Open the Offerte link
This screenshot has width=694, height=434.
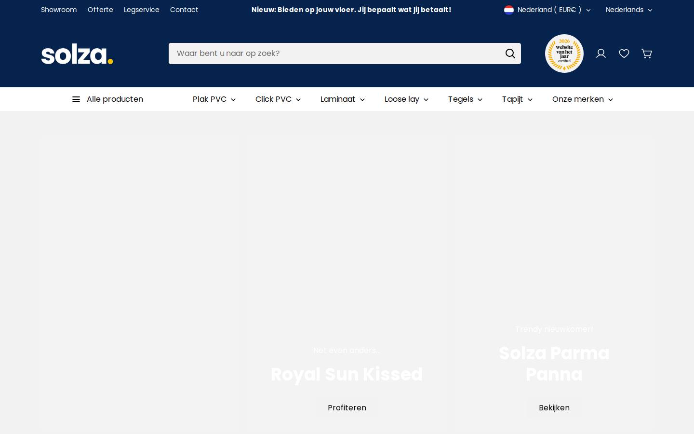click(x=100, y=10)
